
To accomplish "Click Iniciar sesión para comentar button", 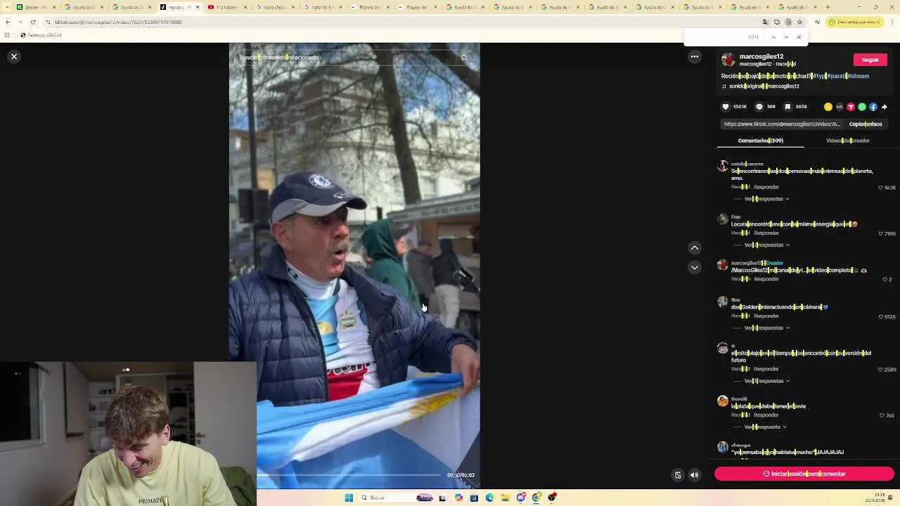I will coord(804,474).
